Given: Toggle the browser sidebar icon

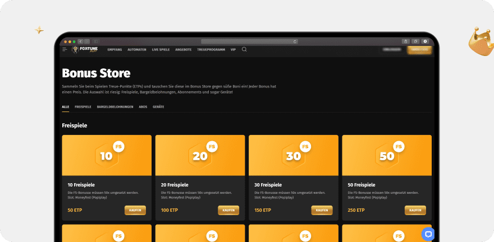Looking at the screenshot, I should (96, 41).
